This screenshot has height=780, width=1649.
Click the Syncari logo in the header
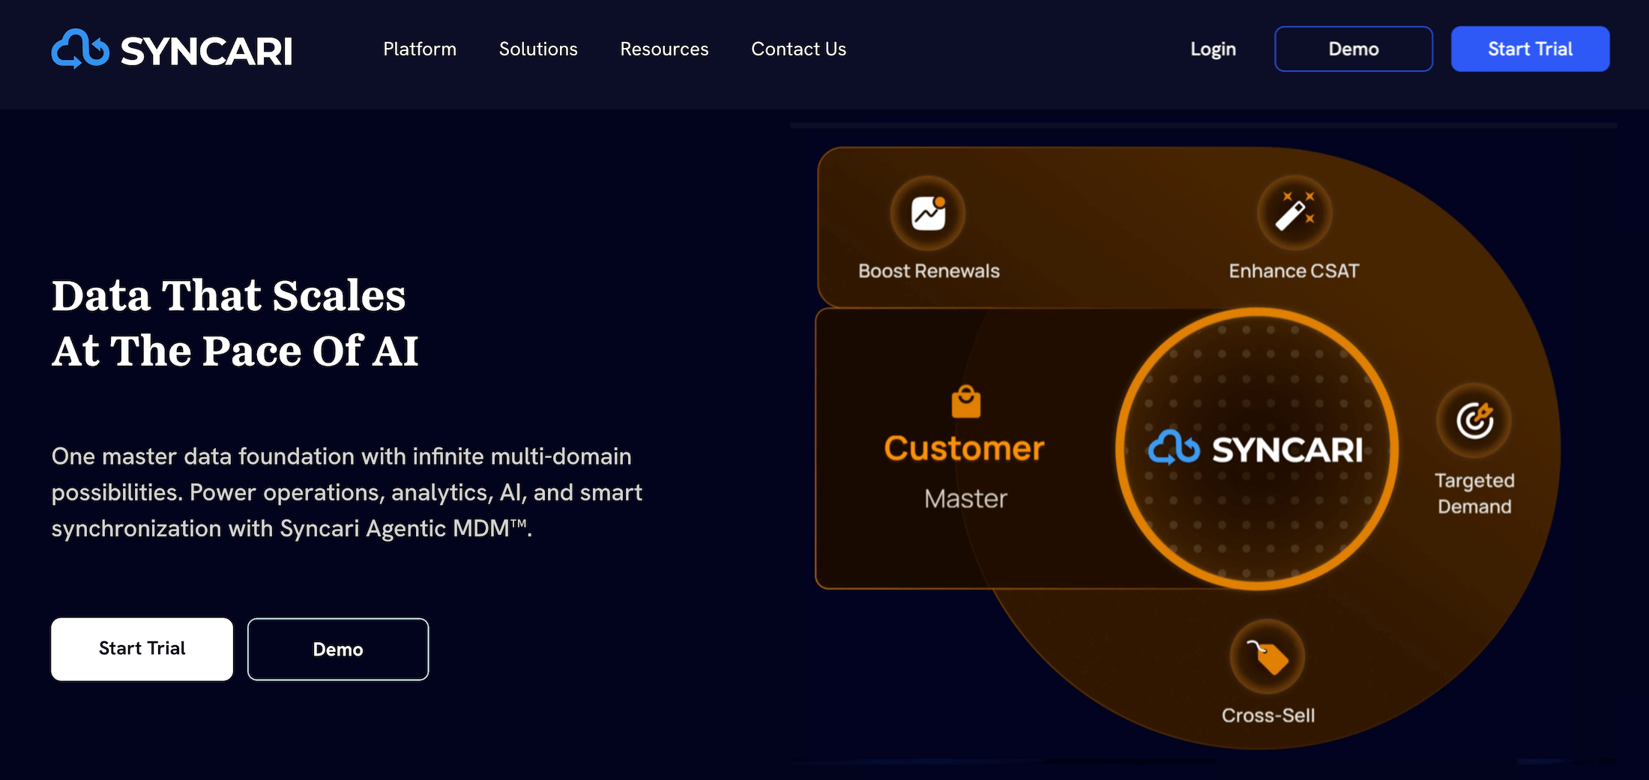pos(172,48)
